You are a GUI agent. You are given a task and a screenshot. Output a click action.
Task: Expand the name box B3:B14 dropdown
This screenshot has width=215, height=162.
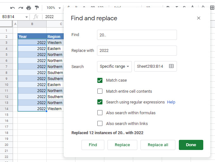pos(27,17)
